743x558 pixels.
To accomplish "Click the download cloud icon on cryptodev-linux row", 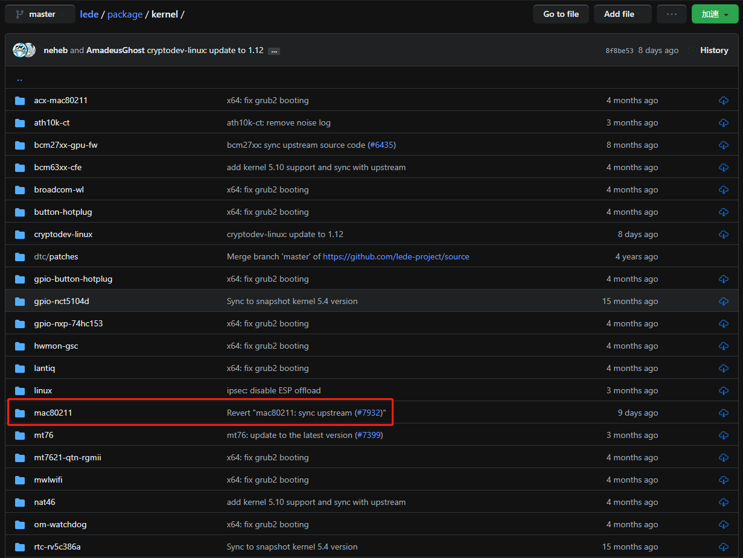I will (x=723, y=234).
